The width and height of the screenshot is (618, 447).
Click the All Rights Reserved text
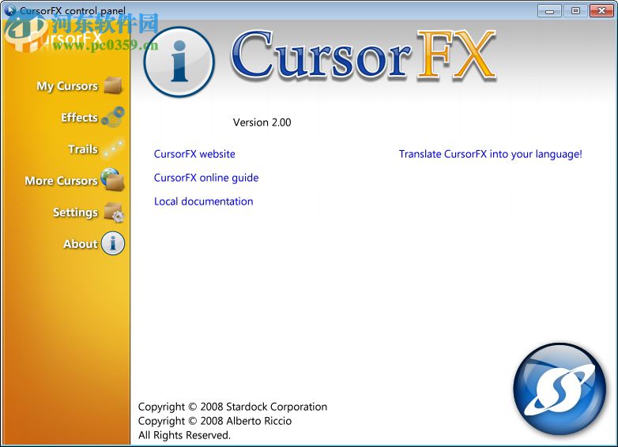point(184,435)
